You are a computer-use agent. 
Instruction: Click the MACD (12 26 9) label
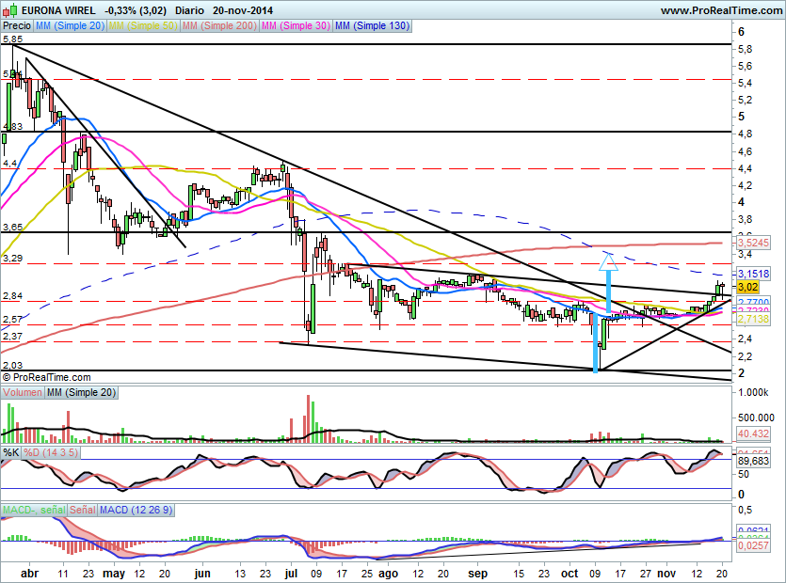pos(136,510)
